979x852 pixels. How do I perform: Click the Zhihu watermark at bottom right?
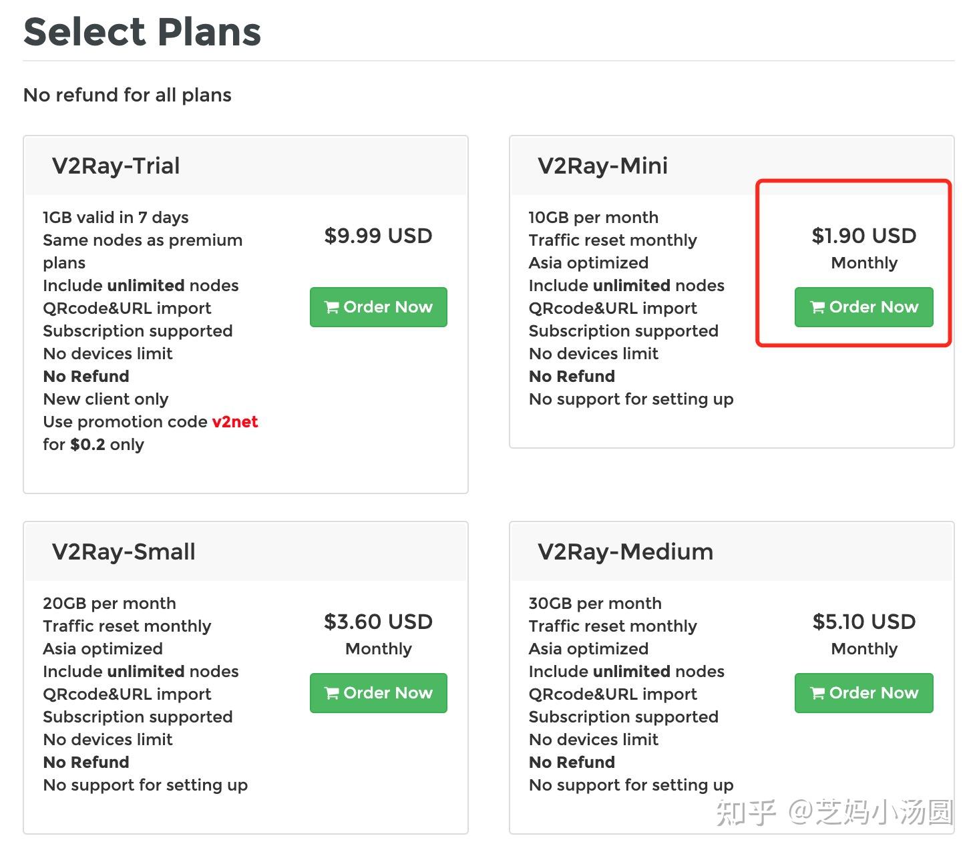point(834,812)
